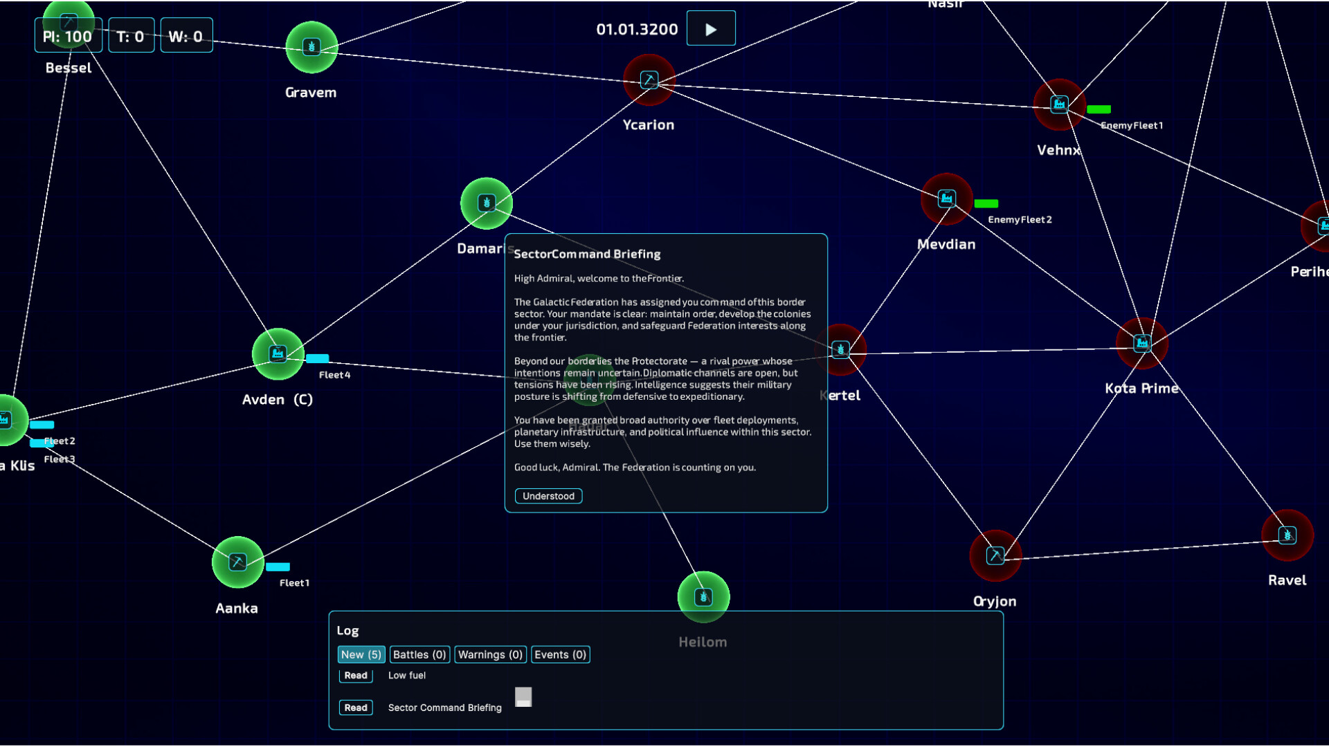Click the Understood button

point(548,496)
